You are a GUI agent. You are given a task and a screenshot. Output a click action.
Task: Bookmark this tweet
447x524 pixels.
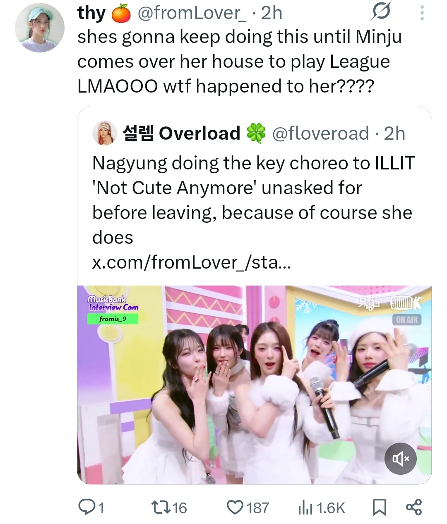380,507
